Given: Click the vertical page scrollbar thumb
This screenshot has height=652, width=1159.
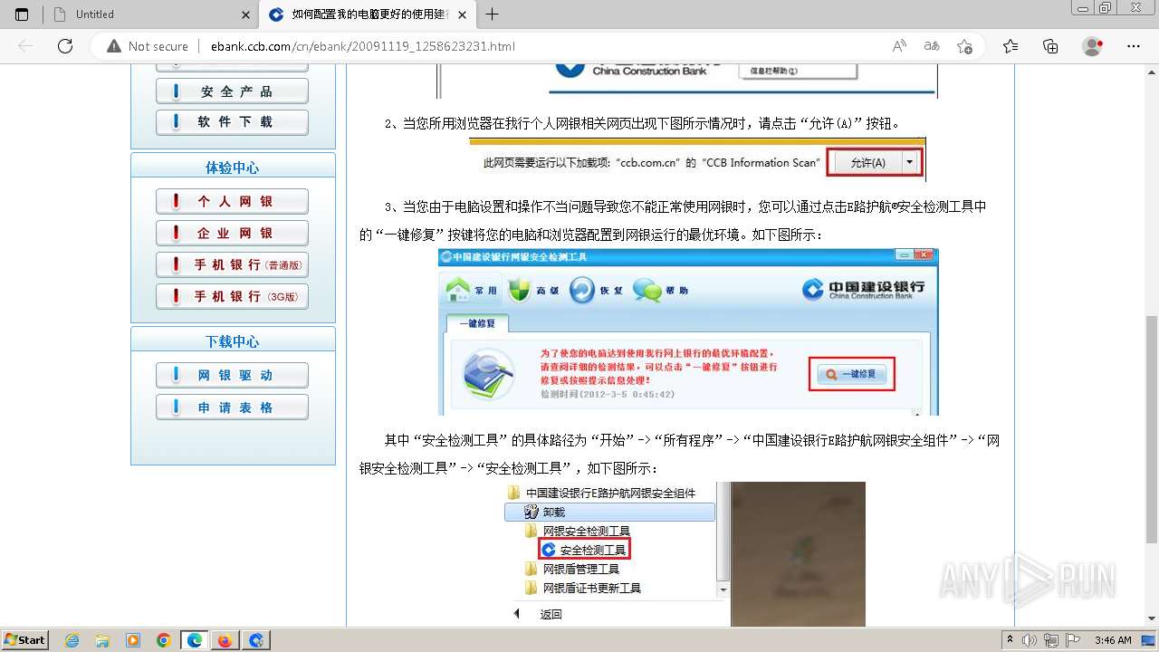Looking at the screenshot, I should (x=1151, y=429).
